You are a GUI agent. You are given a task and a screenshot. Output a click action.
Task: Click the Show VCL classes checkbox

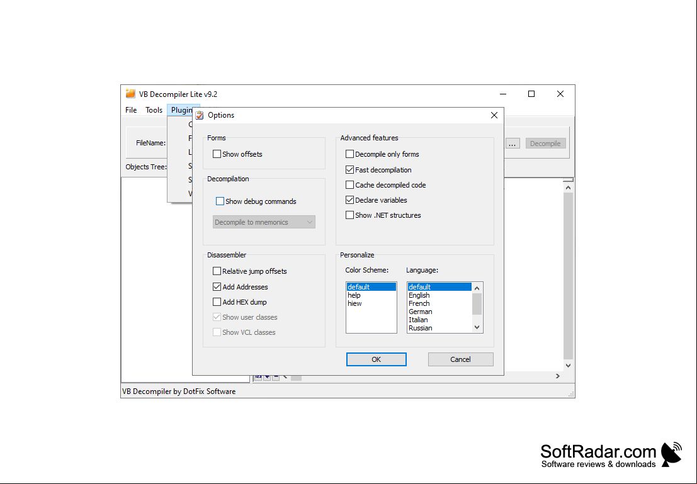tap(217, 332)
